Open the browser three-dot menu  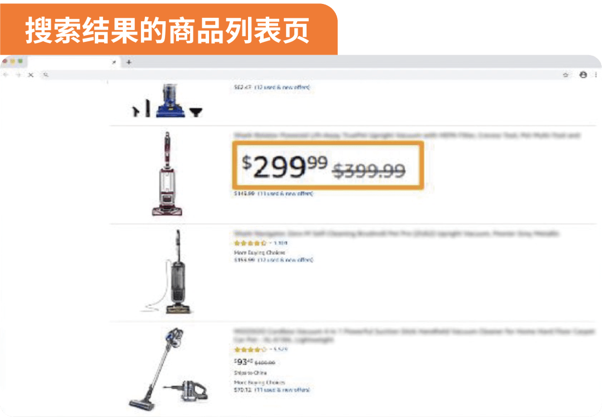[596, 75]
